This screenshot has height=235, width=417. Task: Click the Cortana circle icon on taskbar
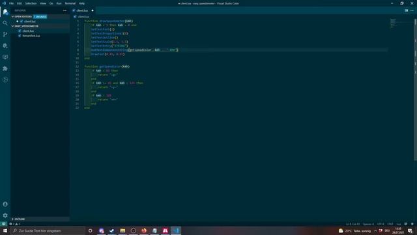click(x=90, y=230)
